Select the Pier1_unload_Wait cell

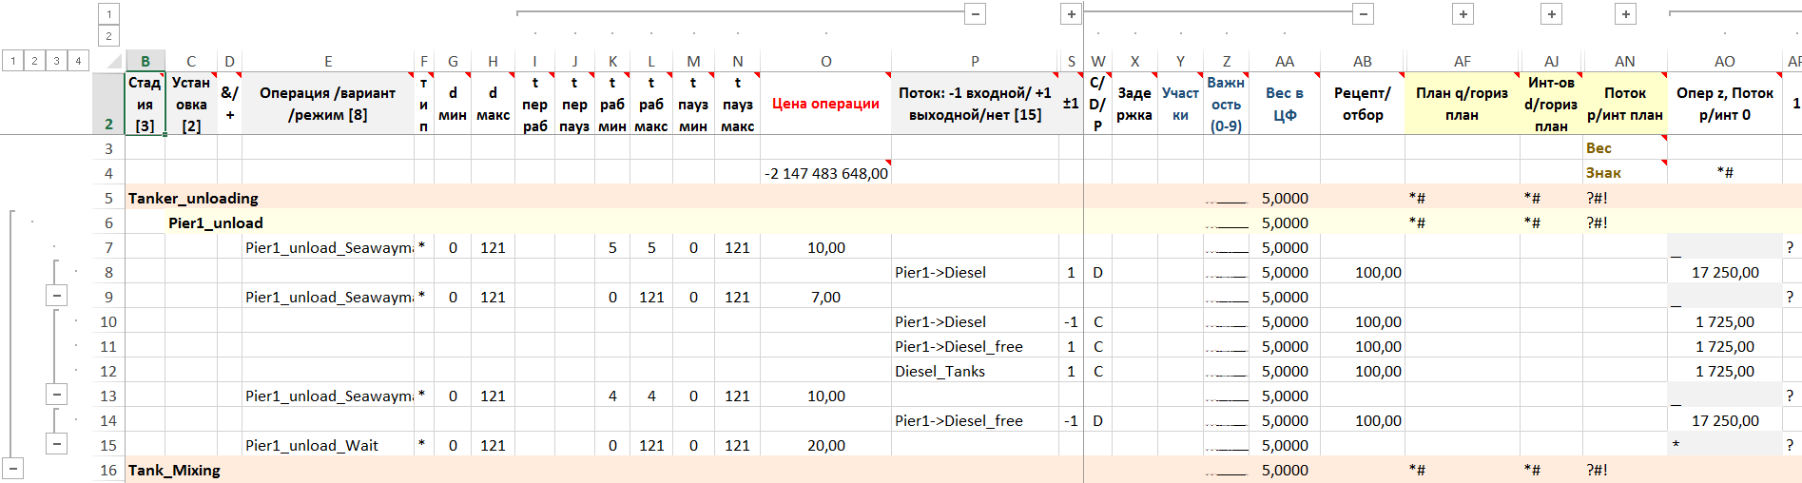[312, 445]
